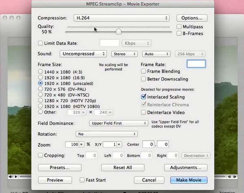Choose 720 × 480 (DV-NTSC) frame size
244x193 pixels.
point(40,94)
